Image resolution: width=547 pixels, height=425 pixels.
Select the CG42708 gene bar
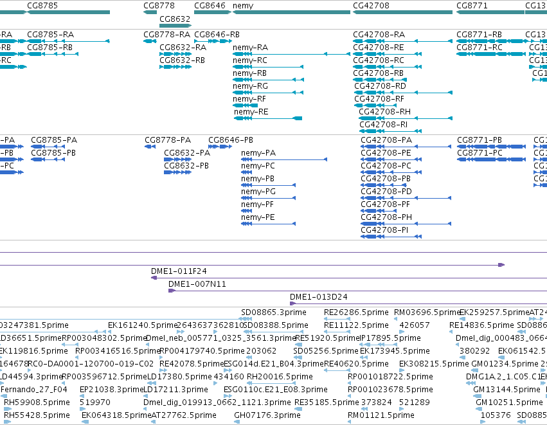(402, 12)
